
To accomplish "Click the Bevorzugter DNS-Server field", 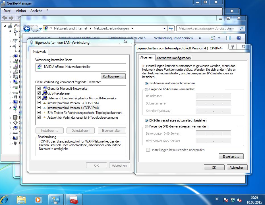I will [213, 133].
